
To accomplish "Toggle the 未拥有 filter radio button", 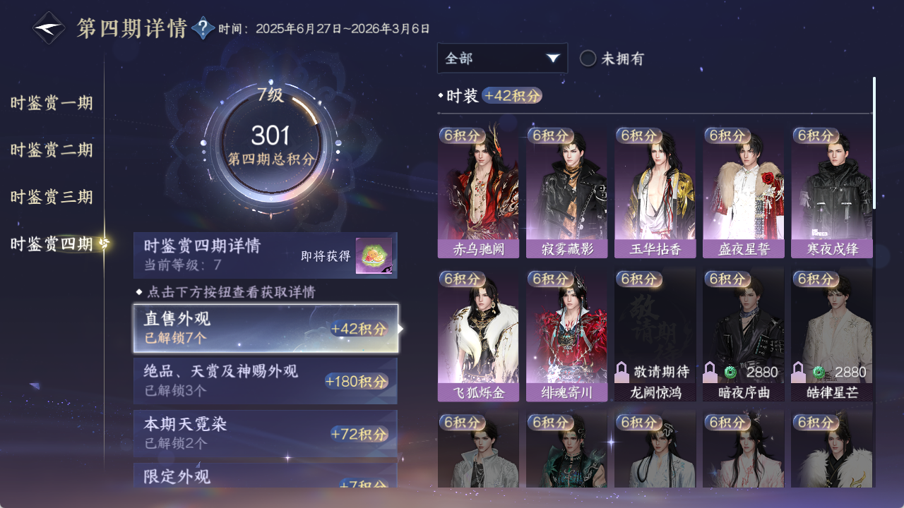I will 588,59.
